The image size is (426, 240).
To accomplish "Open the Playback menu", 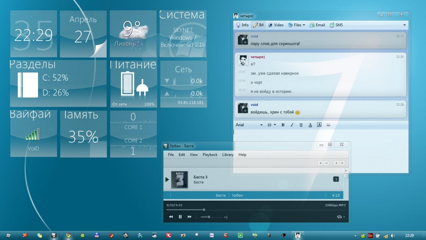I will coord(210,155).
